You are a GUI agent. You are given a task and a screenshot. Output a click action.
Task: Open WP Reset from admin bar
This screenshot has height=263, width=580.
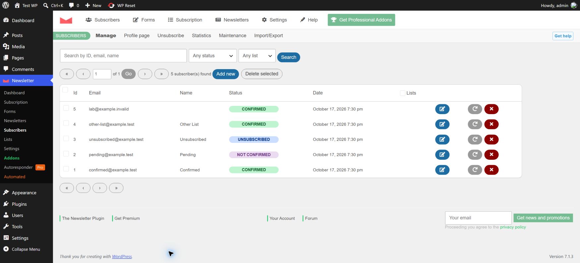click(x=122, y=5)
